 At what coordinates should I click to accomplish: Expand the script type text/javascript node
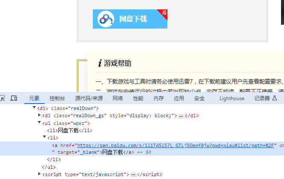tap(39, 174)
